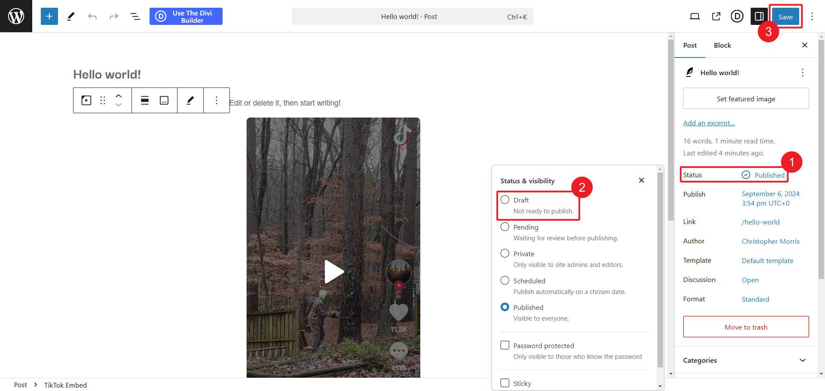Edit the /hello-world link
Viewport: 825px width, 391px height.
761,222
